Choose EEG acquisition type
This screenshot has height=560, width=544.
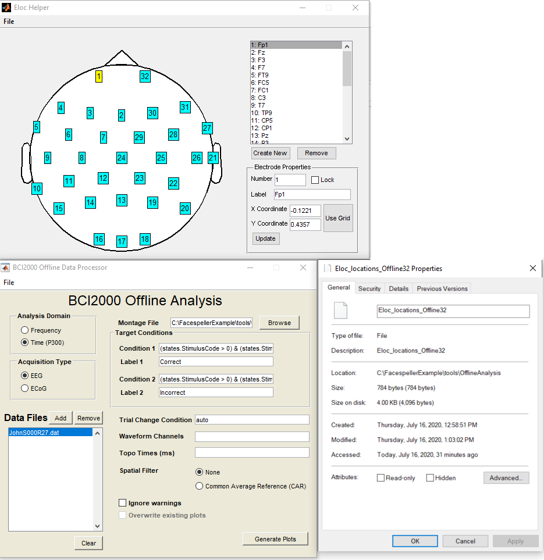(x=24, y=375)
